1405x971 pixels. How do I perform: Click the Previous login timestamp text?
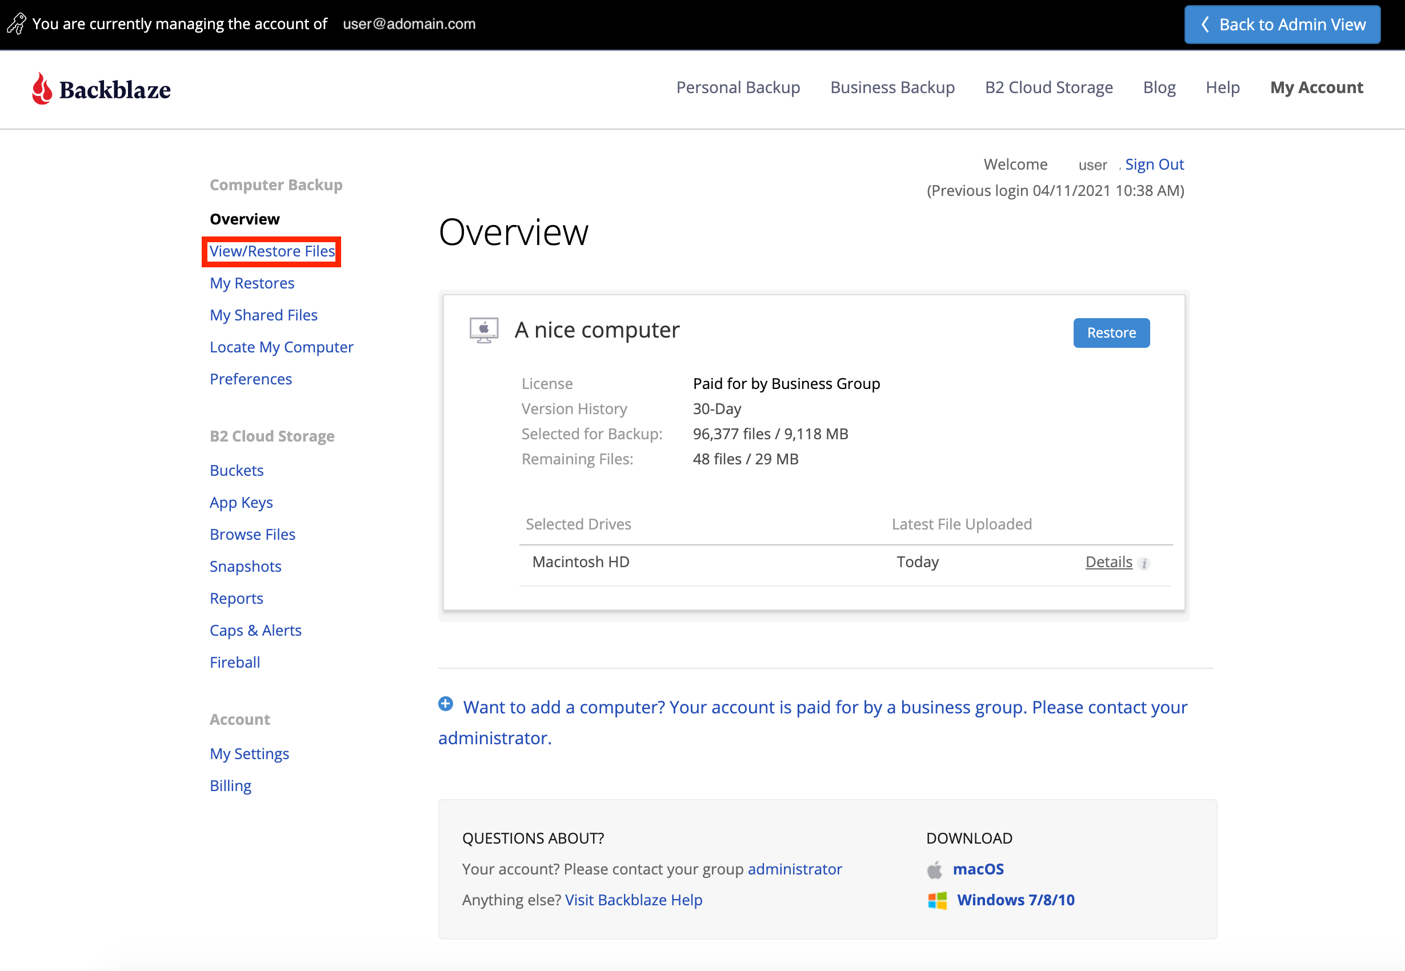click(1055, 190)
